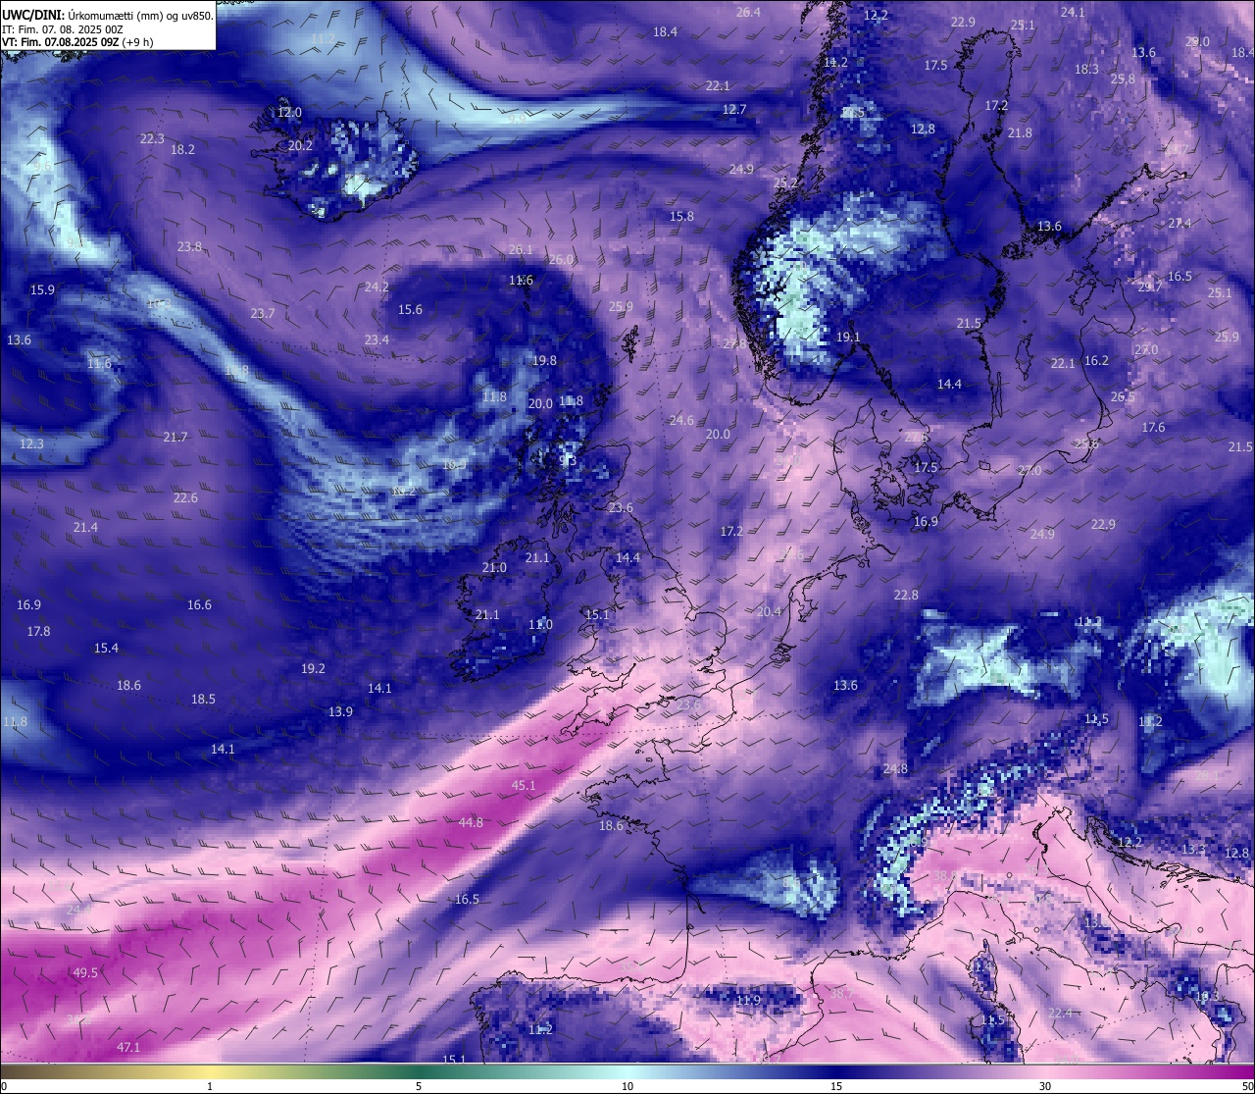Click the 18.5 value label
Viewport: 1255px width, 1094px height.
[203, 699]
